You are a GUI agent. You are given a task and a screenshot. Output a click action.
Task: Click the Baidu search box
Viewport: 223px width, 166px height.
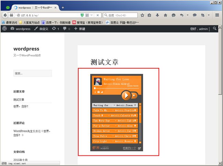coord(120,15)
